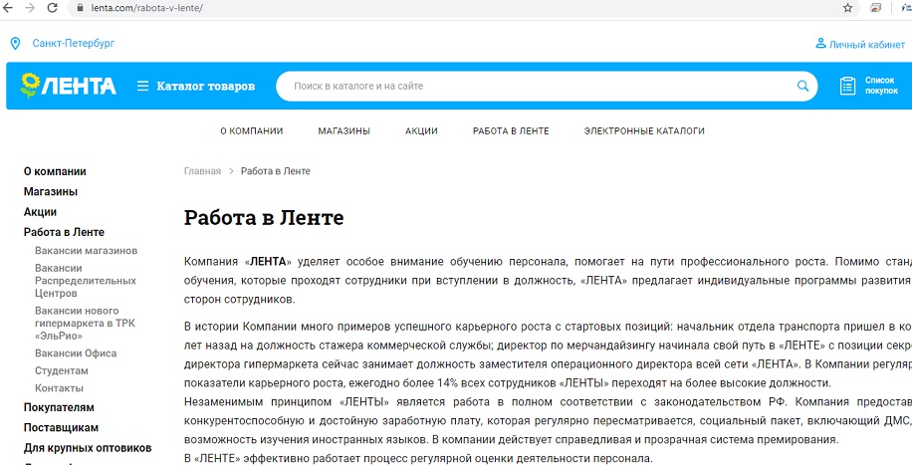Open the О КОМПАНИИ top menu item
This screenshot has height=465, width=912.
click(x=251, y=131)
